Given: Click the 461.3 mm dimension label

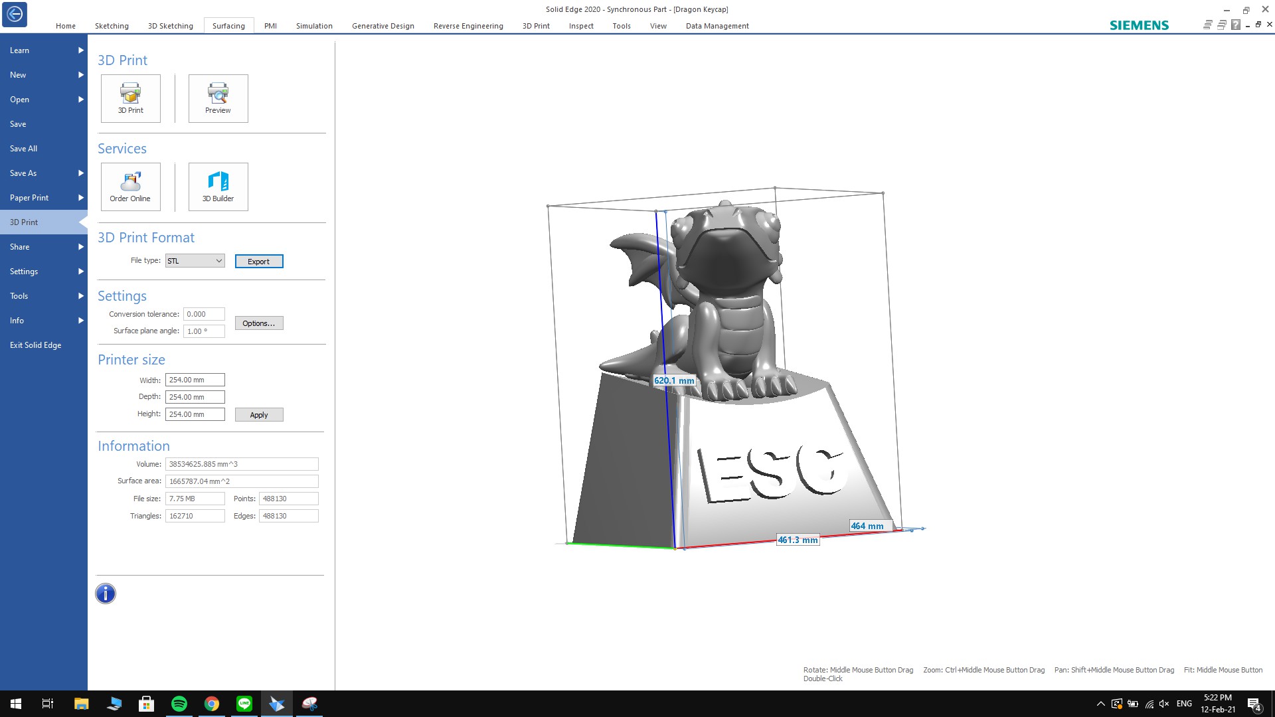Looking at the screenshot, I should pyautogui.click(x=798, y=540).
